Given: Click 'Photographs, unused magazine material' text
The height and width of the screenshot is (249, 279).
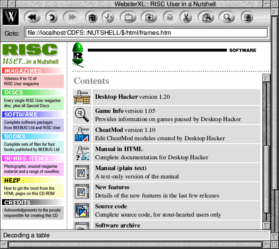Looking at the screenshot, I should point(33,169).
